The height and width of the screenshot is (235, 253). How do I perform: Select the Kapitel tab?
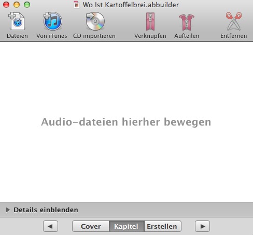[126, 226]
